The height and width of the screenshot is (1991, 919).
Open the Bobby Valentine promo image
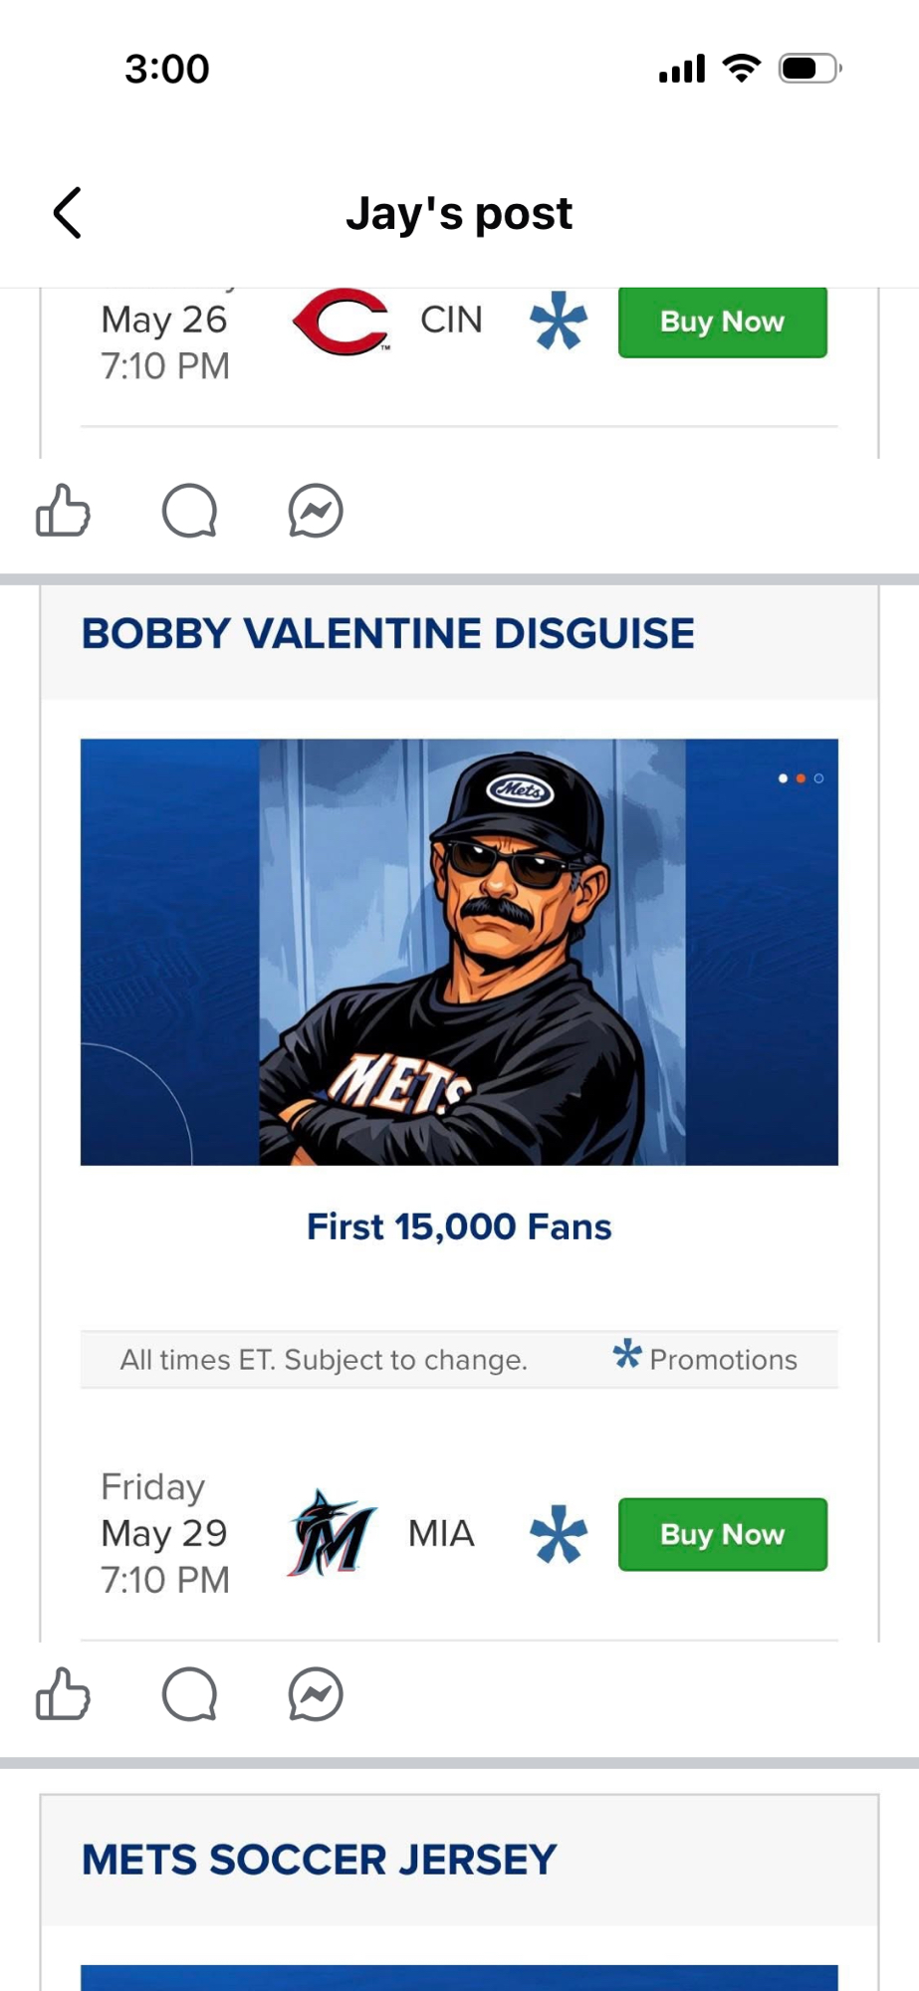point(459,952)
